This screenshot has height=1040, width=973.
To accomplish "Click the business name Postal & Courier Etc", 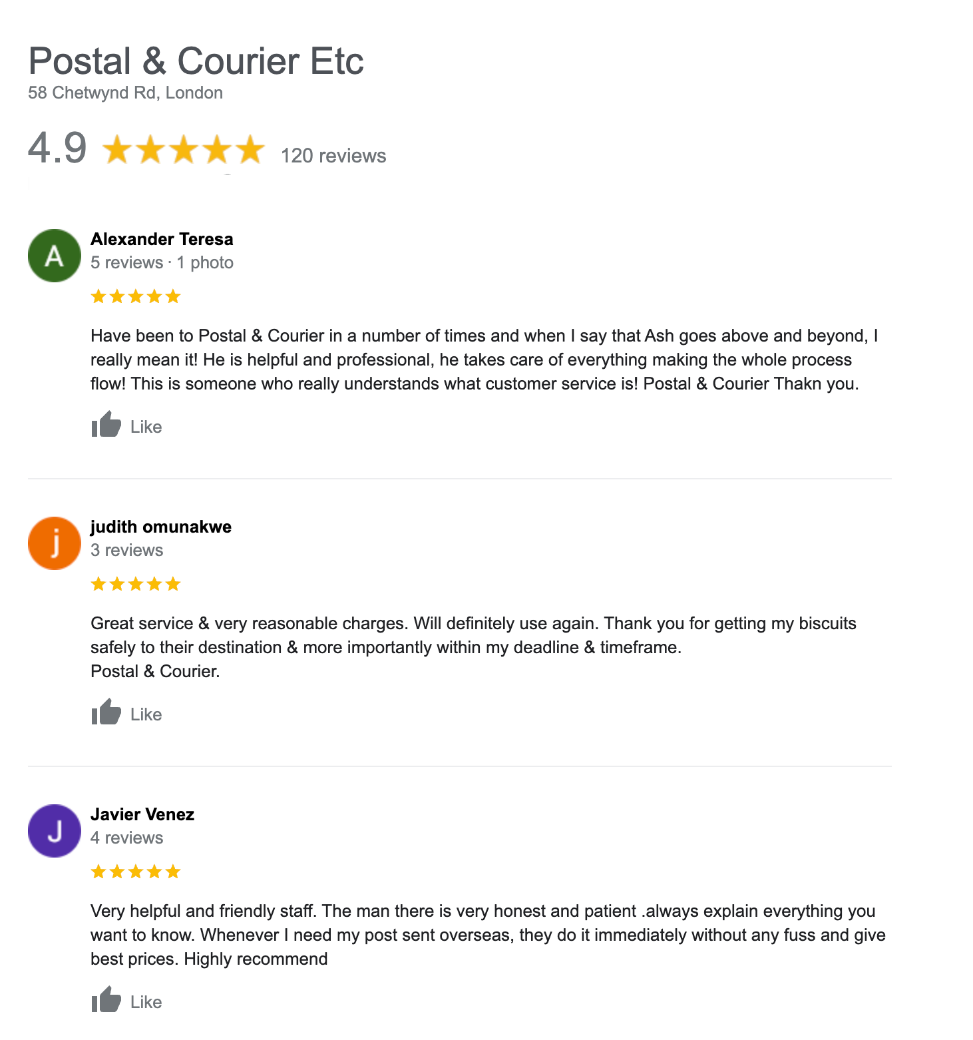I will (x=196, y=61).
